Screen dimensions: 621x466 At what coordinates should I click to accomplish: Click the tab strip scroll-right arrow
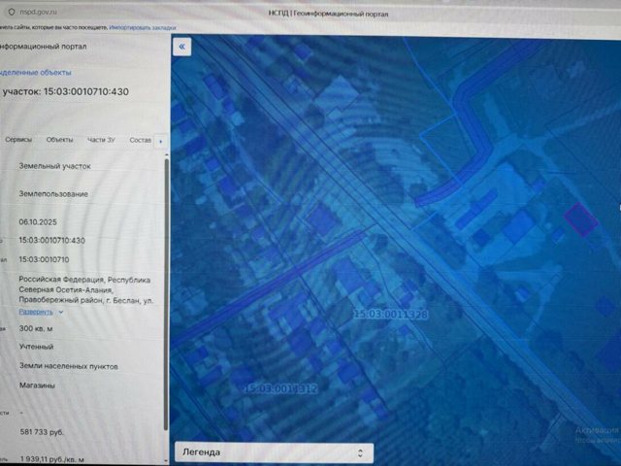click(x=161, y=141)
